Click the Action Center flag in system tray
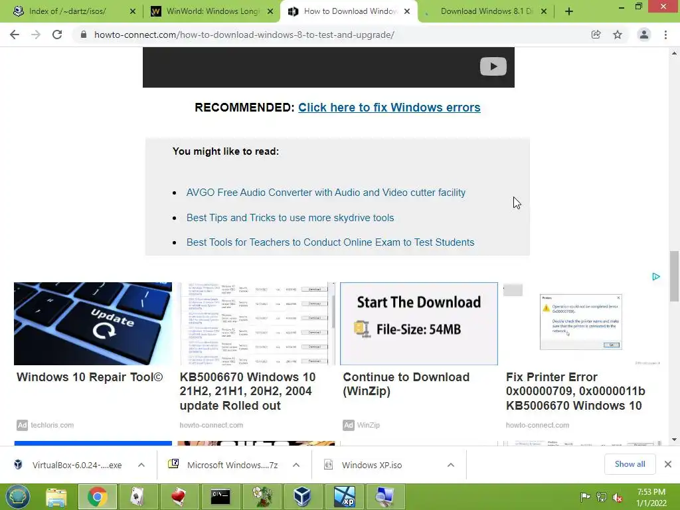 [585, 497]
